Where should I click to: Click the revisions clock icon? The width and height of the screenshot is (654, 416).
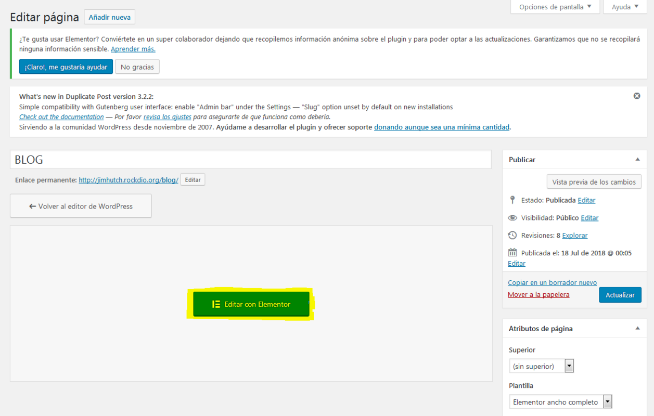pyautogui.click(x=512, y=235)
